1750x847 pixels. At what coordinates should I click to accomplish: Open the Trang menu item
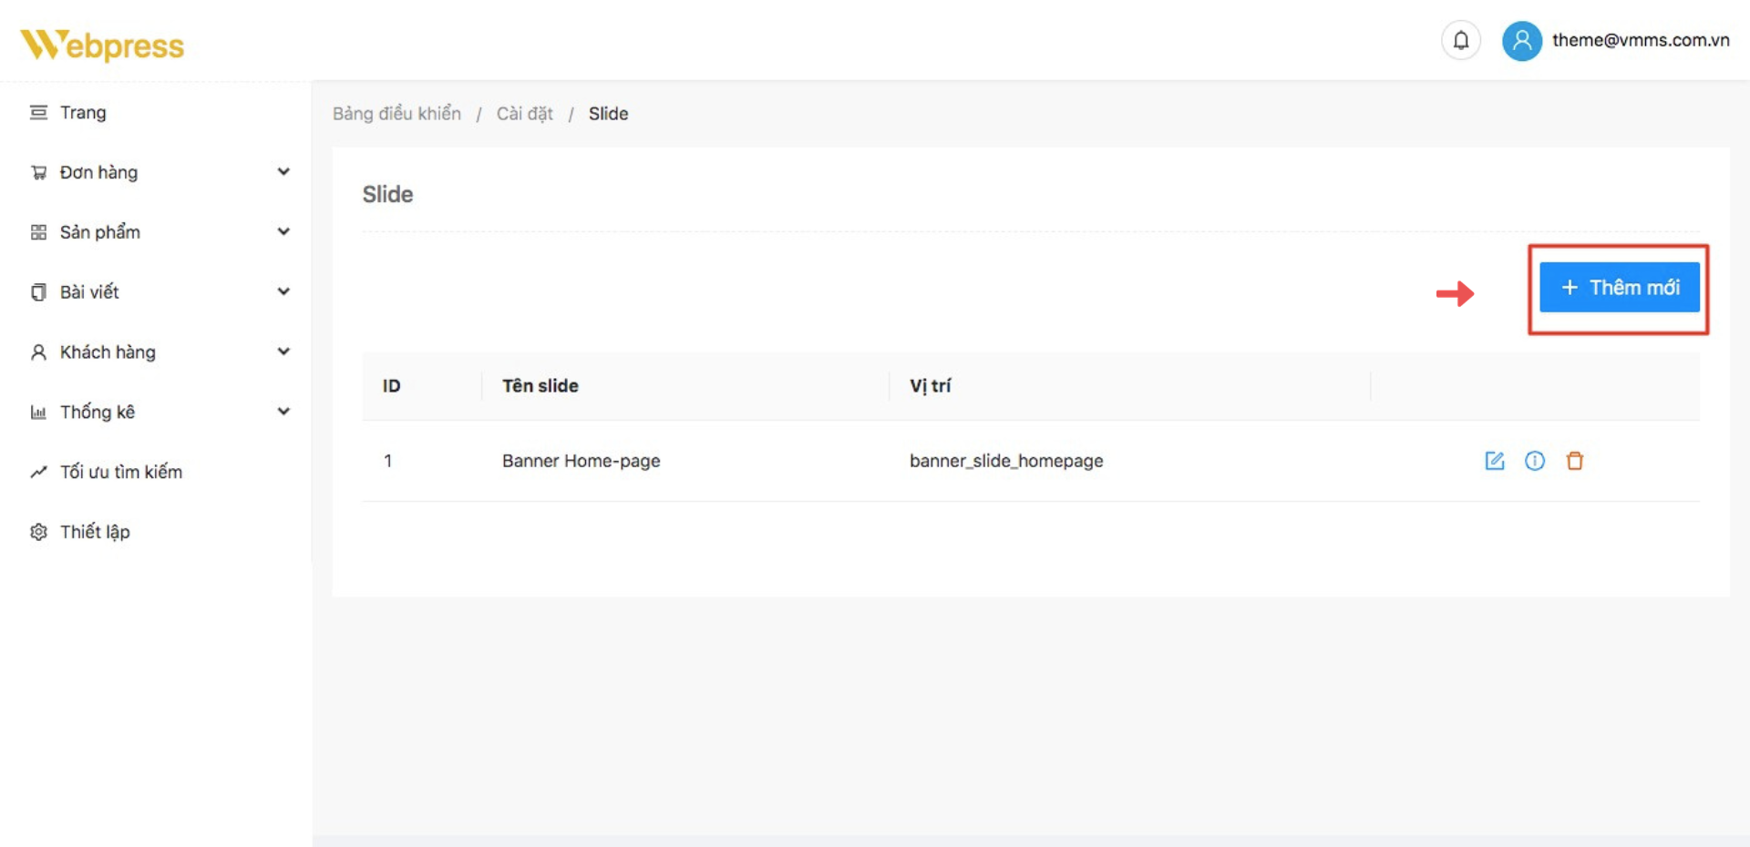pyautogui.click(x=83, y=113)
